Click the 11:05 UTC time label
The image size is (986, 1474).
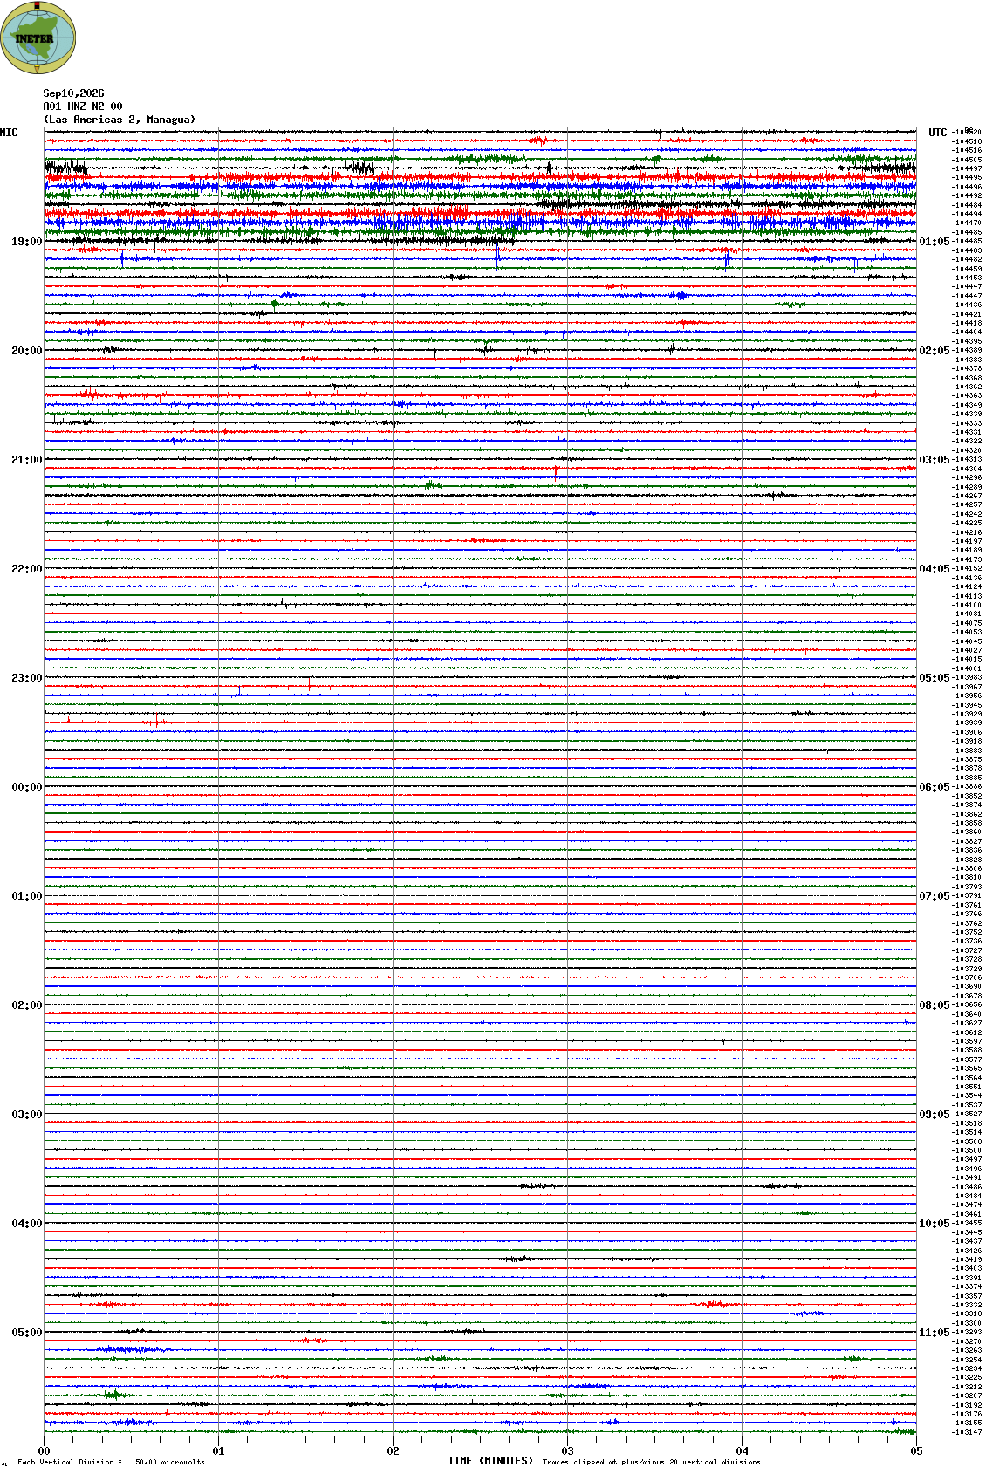(934, 1333)
